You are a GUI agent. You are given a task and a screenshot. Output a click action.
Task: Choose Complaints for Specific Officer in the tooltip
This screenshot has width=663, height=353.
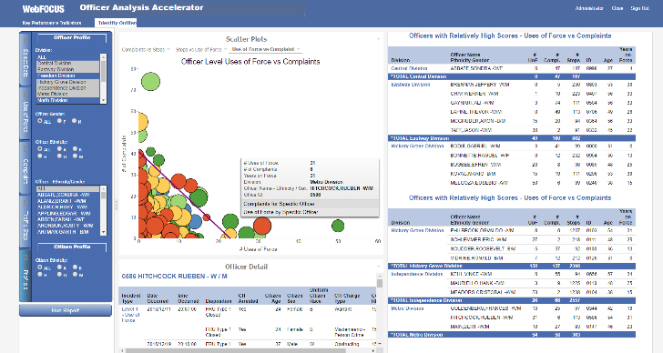[x=310, y=204]
